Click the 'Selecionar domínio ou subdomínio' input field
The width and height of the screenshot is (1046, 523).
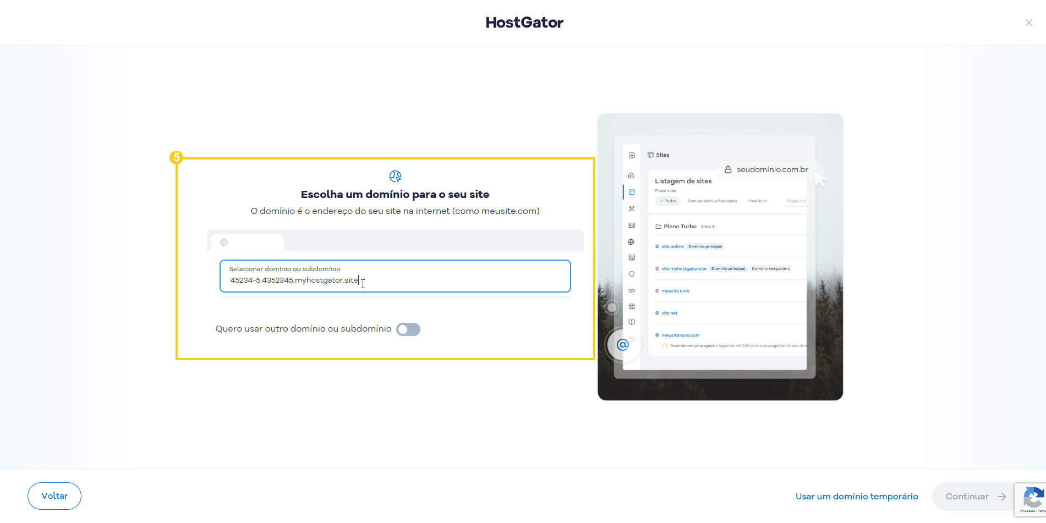point(395,276)
